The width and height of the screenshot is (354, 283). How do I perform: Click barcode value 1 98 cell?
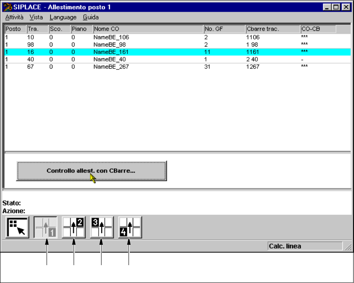[x=252, y=44]
